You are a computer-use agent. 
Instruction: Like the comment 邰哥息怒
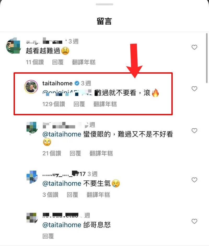[x=194, y=221]
